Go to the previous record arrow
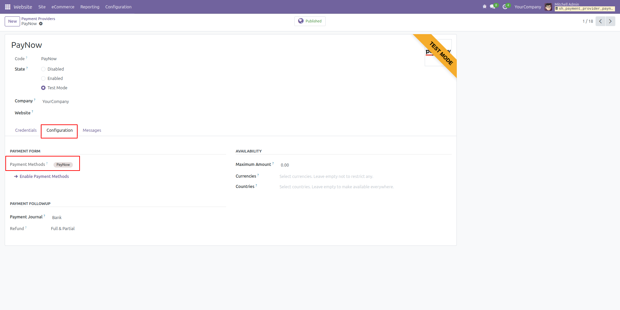Viewport: 620px width, 310px height. (x=600, y=21)
